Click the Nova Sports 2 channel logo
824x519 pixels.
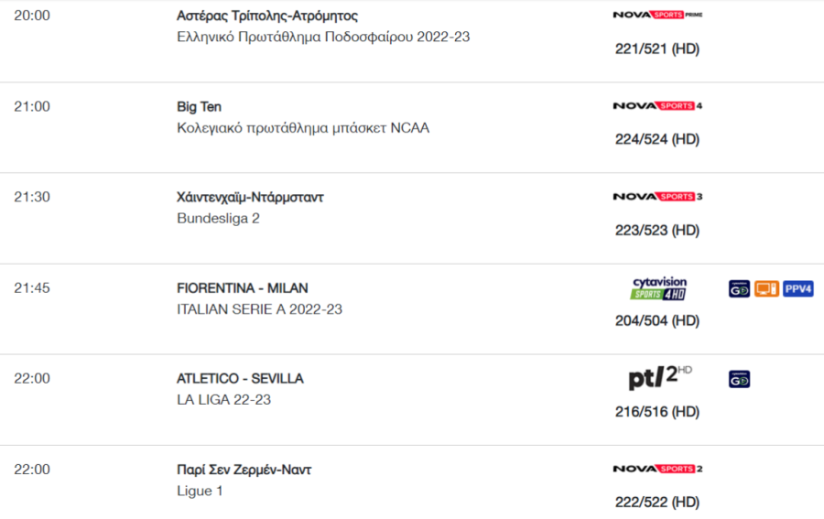[x=657, y=469]
